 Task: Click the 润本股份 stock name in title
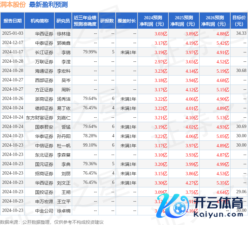coord(13,4)
